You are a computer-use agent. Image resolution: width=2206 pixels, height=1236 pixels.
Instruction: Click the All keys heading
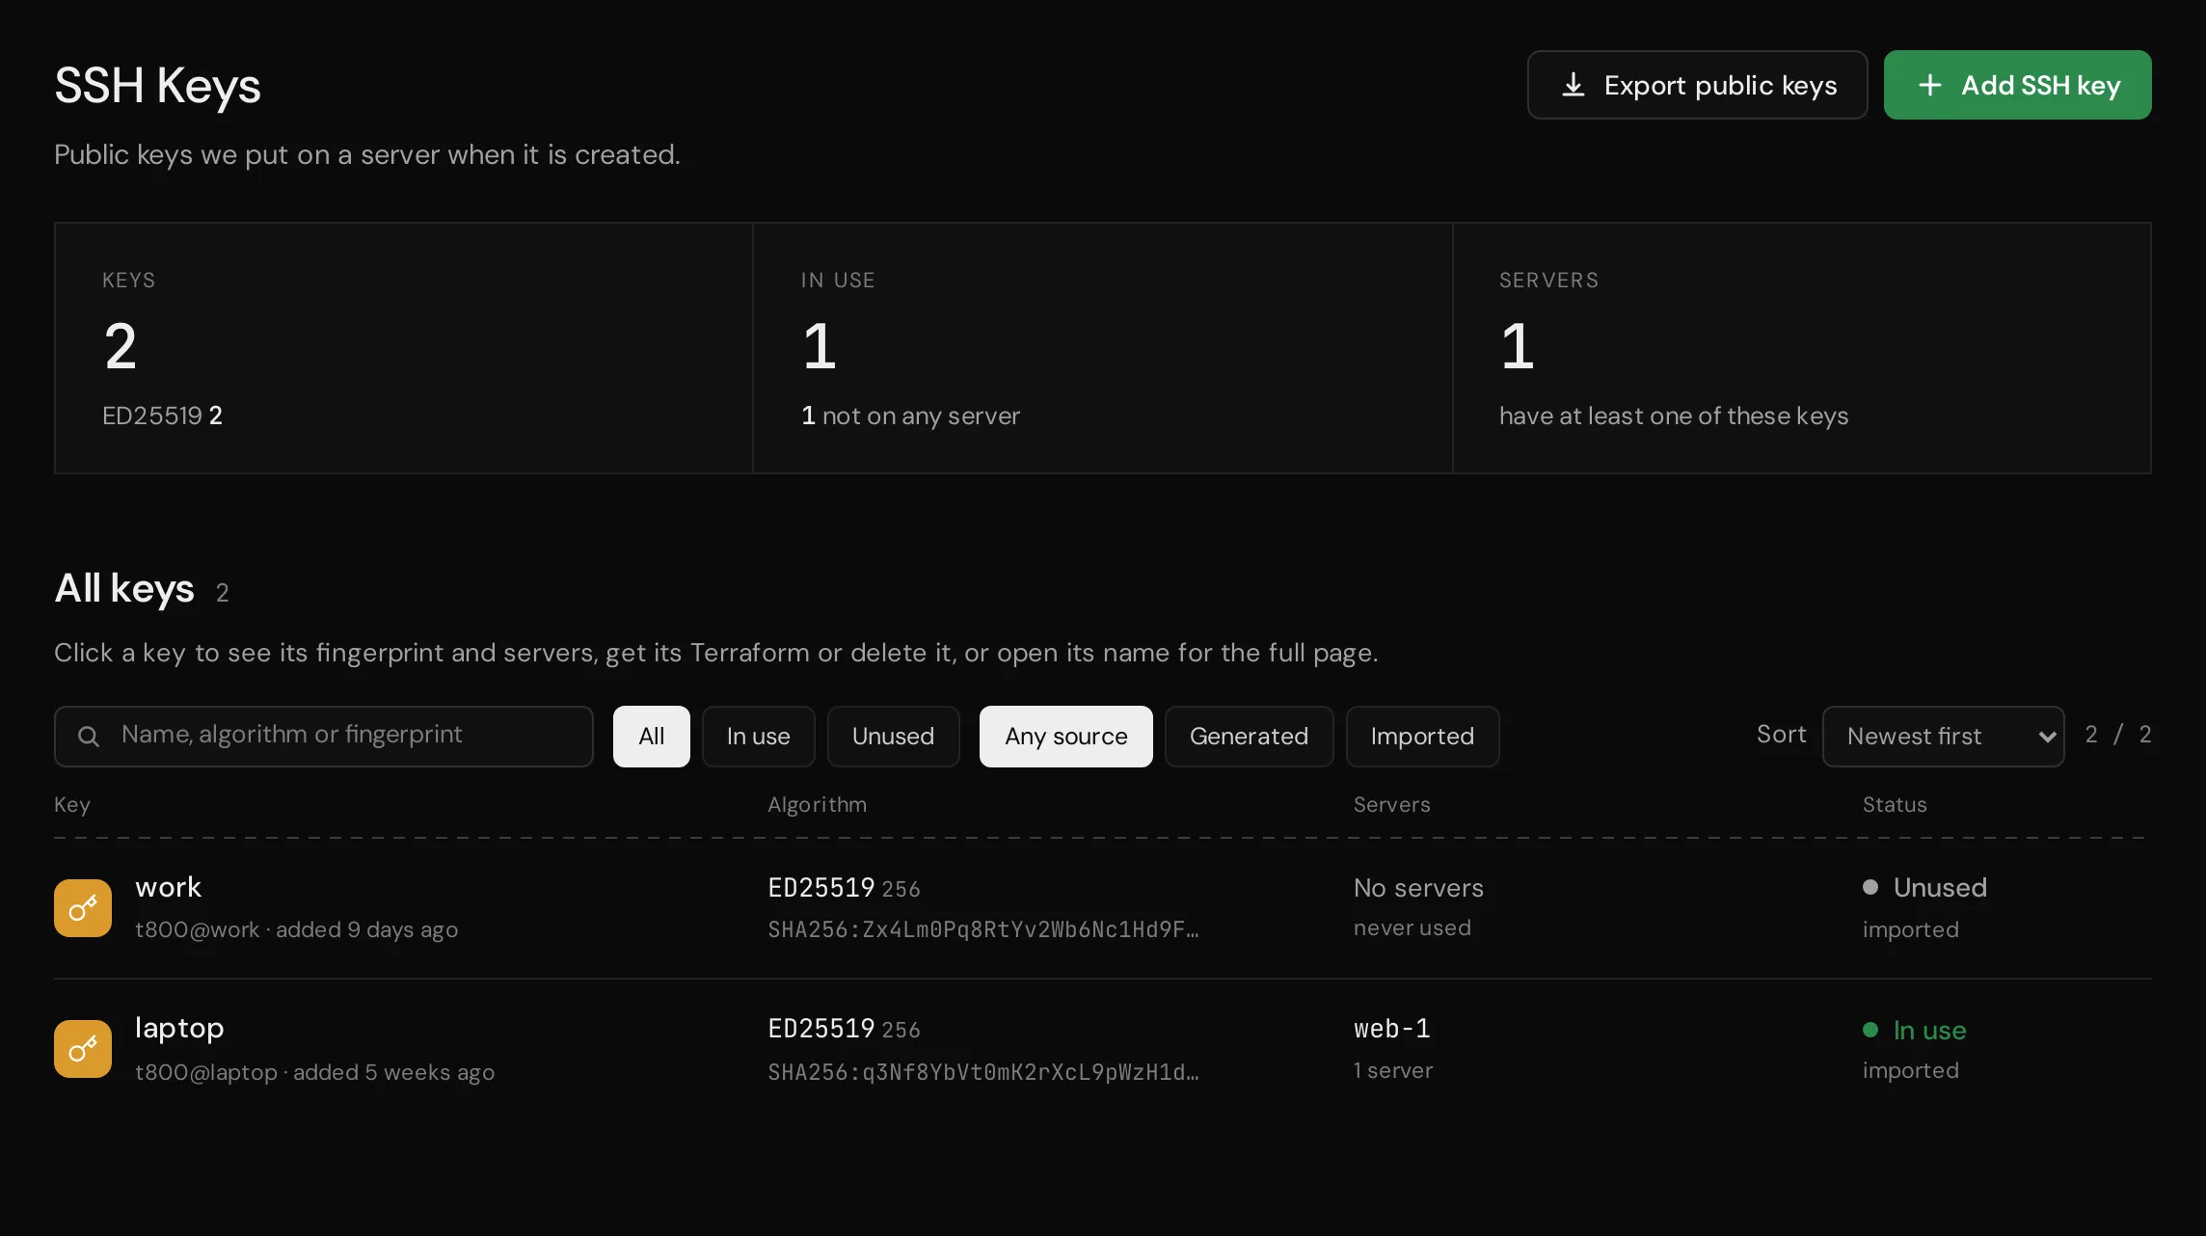pos(124,588)
